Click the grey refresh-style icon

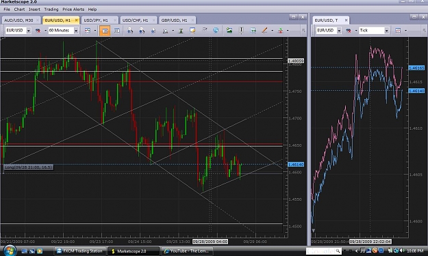(x=204, y=30)
